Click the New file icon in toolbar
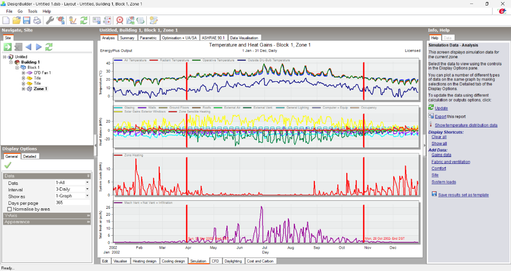Screen dimensions: 511x271 (6, 20)
